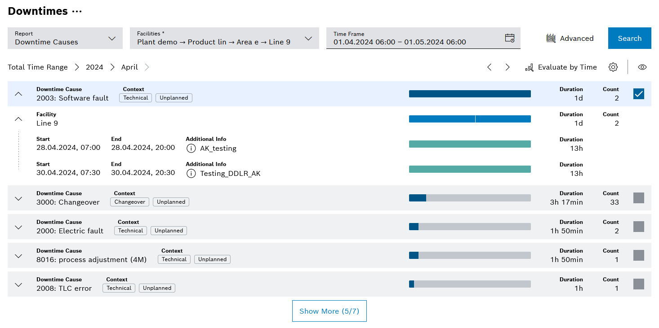Viewport: 659px width, 328px height.
Task: Click the Changeover context tag
Action: click(x=130, y=202)
